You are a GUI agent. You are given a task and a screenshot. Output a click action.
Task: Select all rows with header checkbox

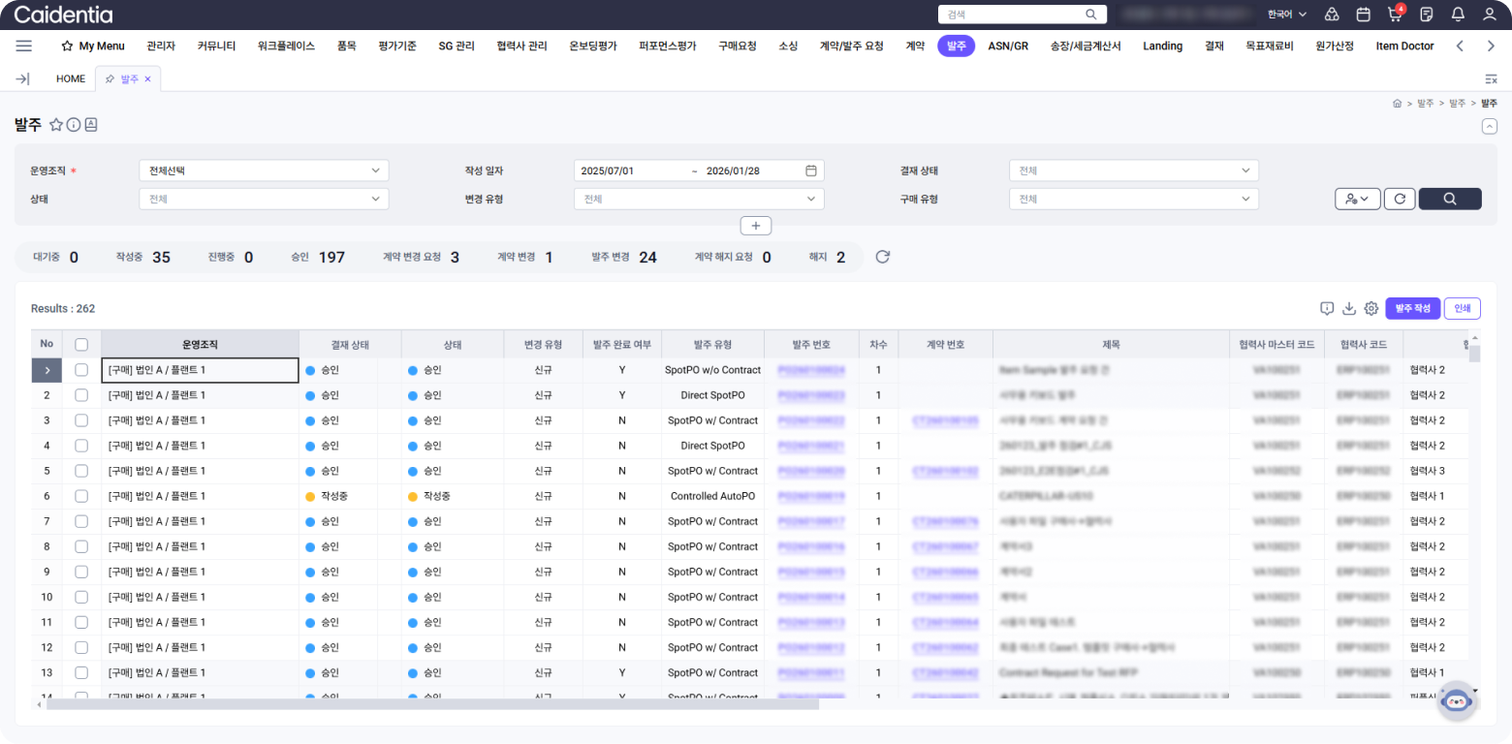(81, 344)
